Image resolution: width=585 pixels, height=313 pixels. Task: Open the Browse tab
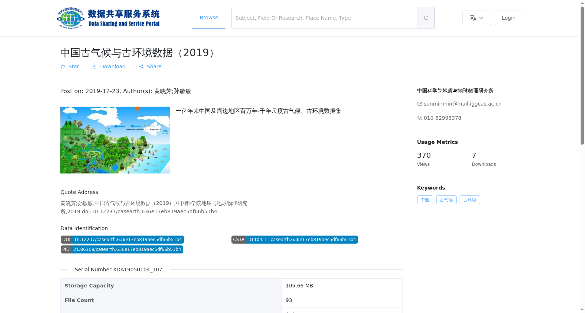pos(209,18)
